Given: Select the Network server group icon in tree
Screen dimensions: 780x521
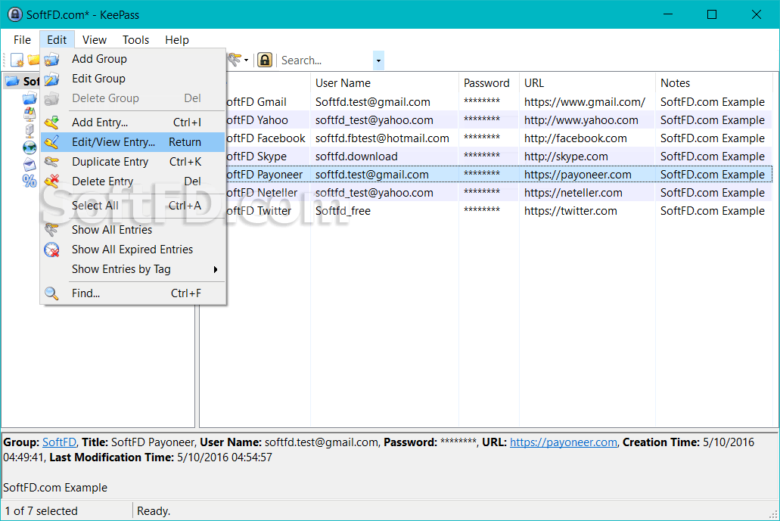Looking at the screenshot, I should pyautogui.click(x=30, y=131).
